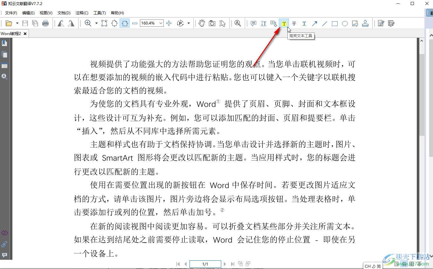Rotate the page clockwise
433x269 pixels.
71,23
